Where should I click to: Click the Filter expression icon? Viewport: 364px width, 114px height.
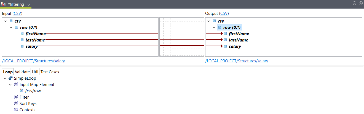(16, 97)
